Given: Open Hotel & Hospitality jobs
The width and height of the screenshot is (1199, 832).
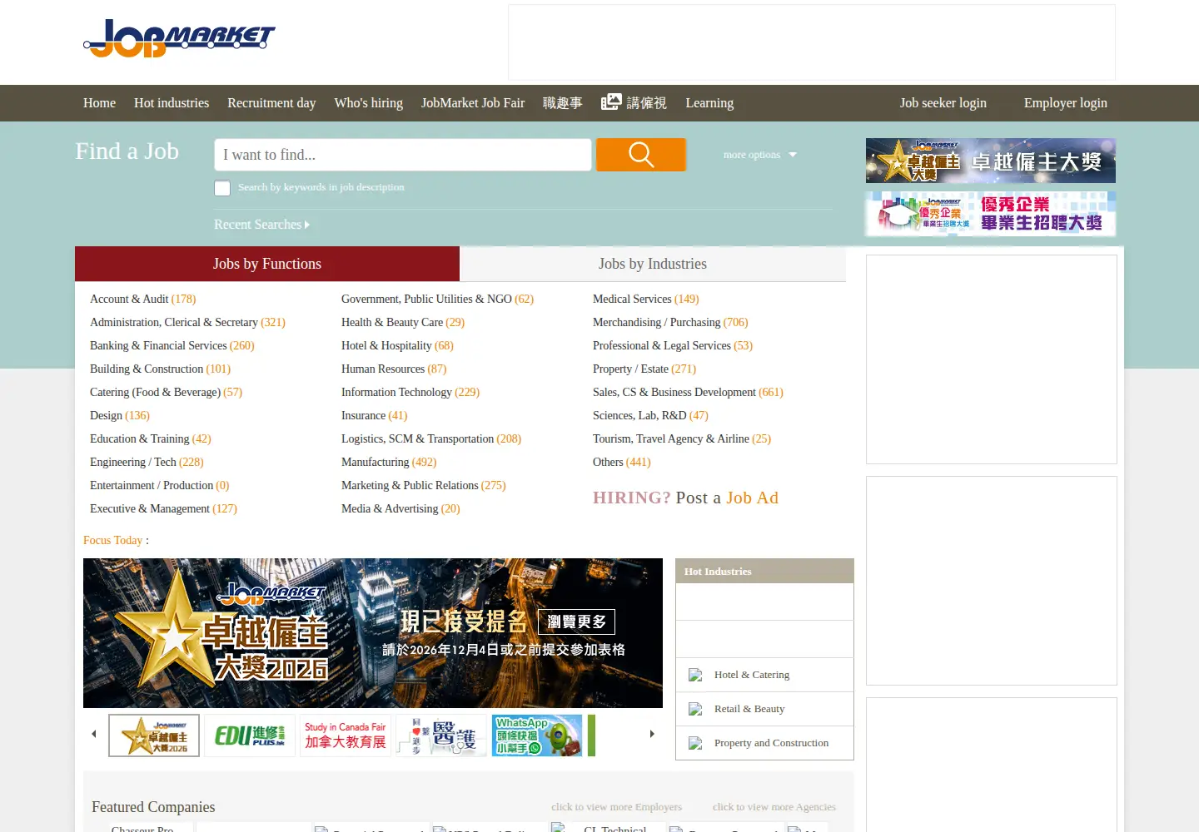Looking at the screenshot, I should point(397,345).
